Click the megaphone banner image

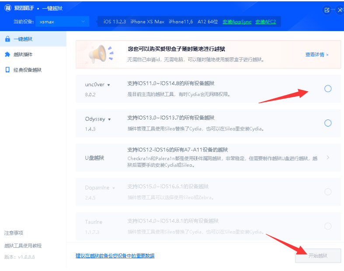pyautogui.click(x=101, y=54)
